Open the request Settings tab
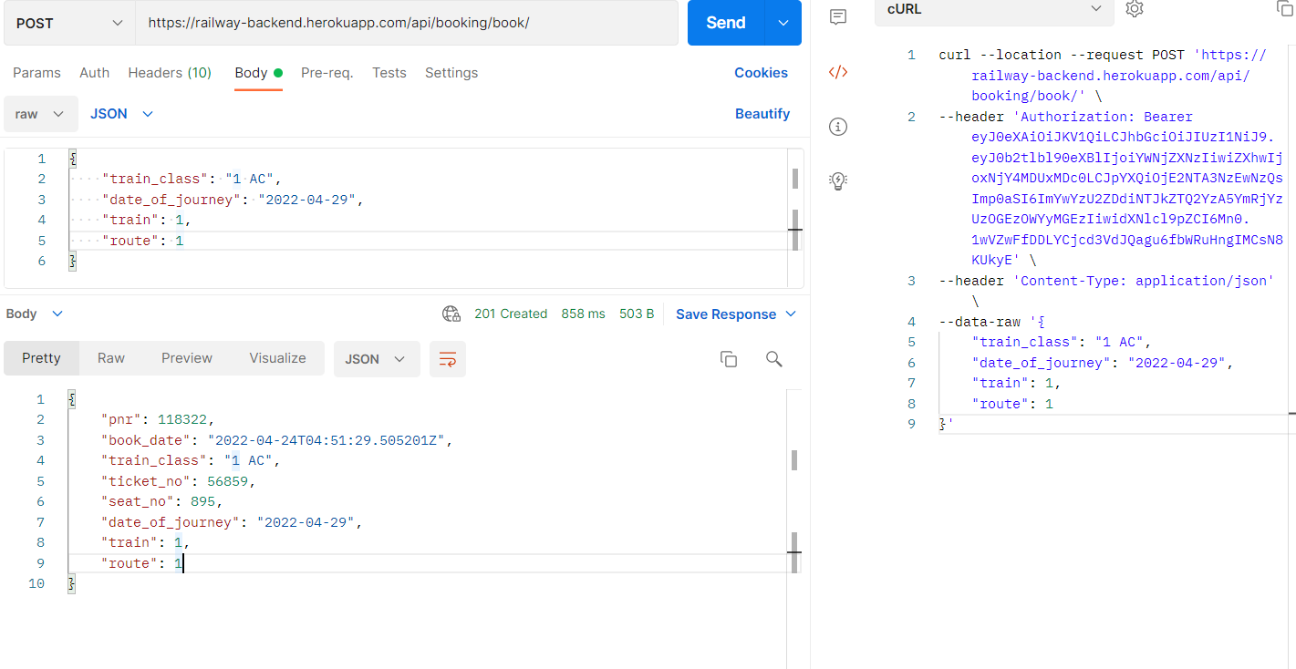The image size is (1296, 669). tap(451, 73)
